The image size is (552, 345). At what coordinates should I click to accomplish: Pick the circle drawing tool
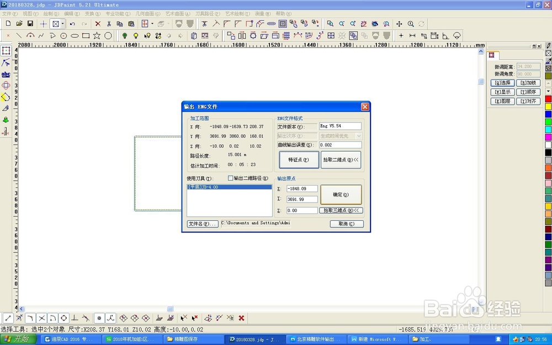point(63,35)
